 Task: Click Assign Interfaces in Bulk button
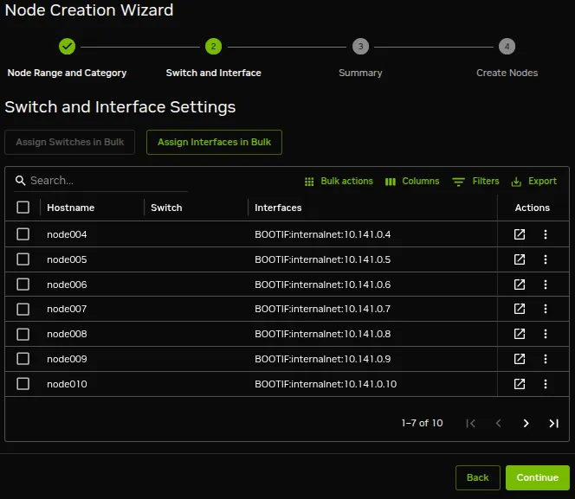tap(214, 142)
